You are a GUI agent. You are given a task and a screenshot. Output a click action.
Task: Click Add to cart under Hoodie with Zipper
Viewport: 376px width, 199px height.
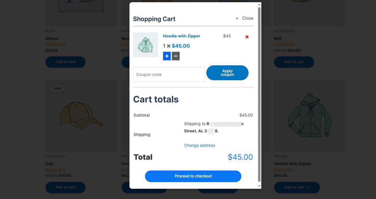coord(297,187)
